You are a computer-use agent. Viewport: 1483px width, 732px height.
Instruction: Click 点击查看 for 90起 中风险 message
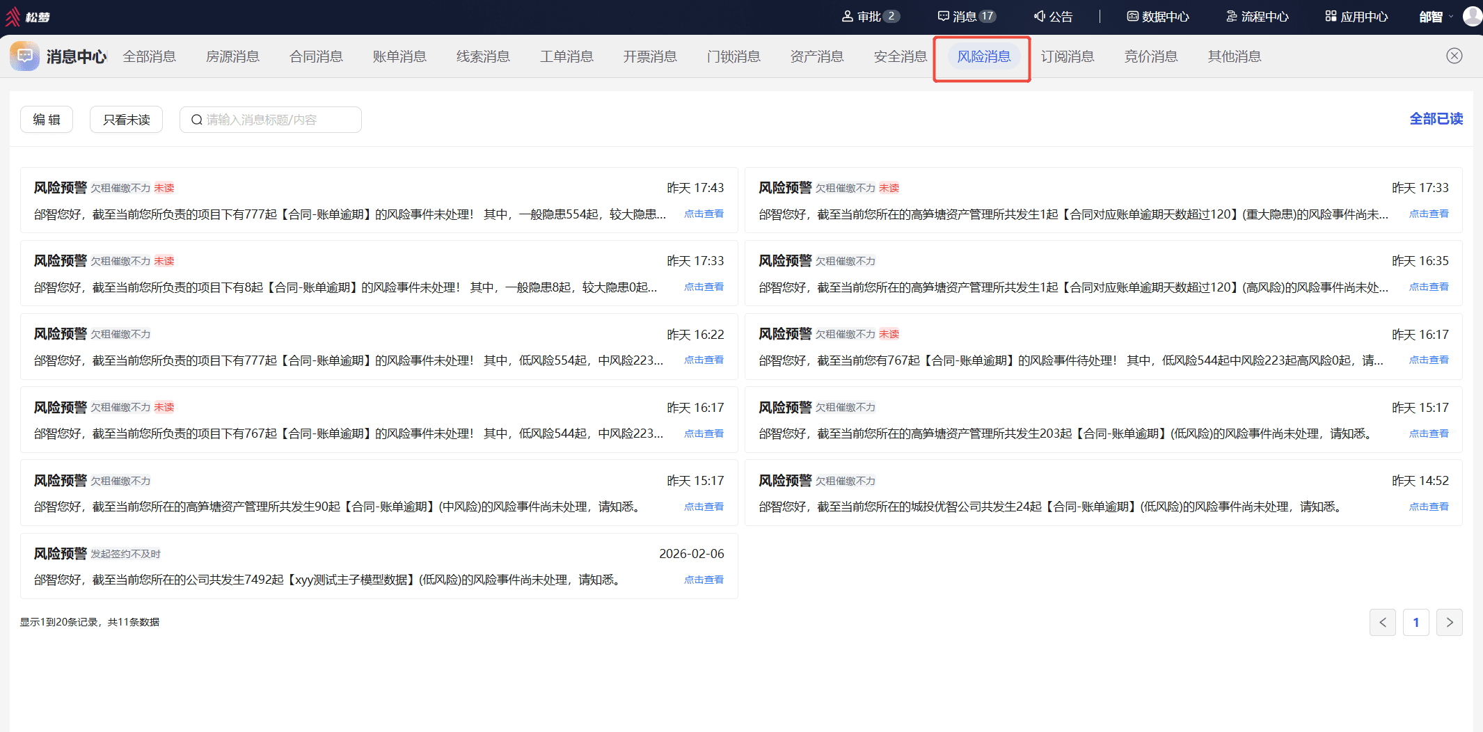coord(704,507)
